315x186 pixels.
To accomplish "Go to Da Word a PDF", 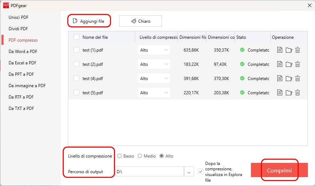I will [23, 52].
